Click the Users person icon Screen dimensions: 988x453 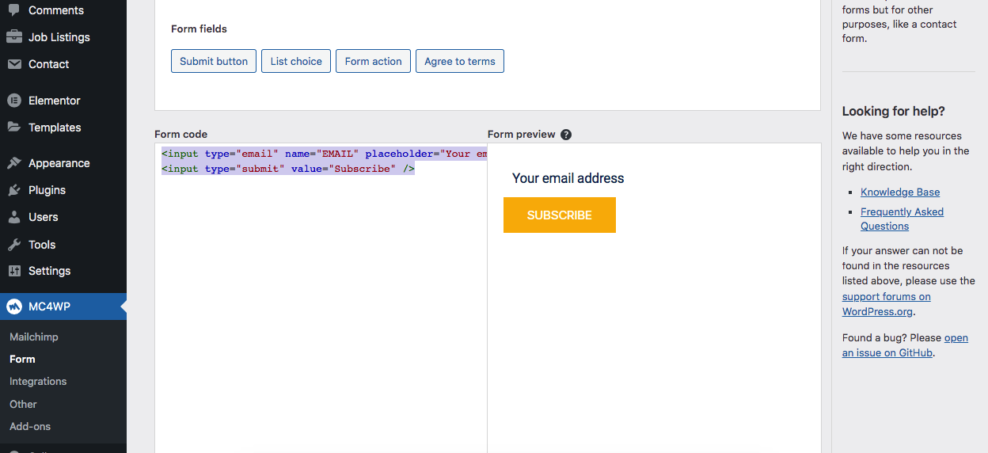click(13, 217)
